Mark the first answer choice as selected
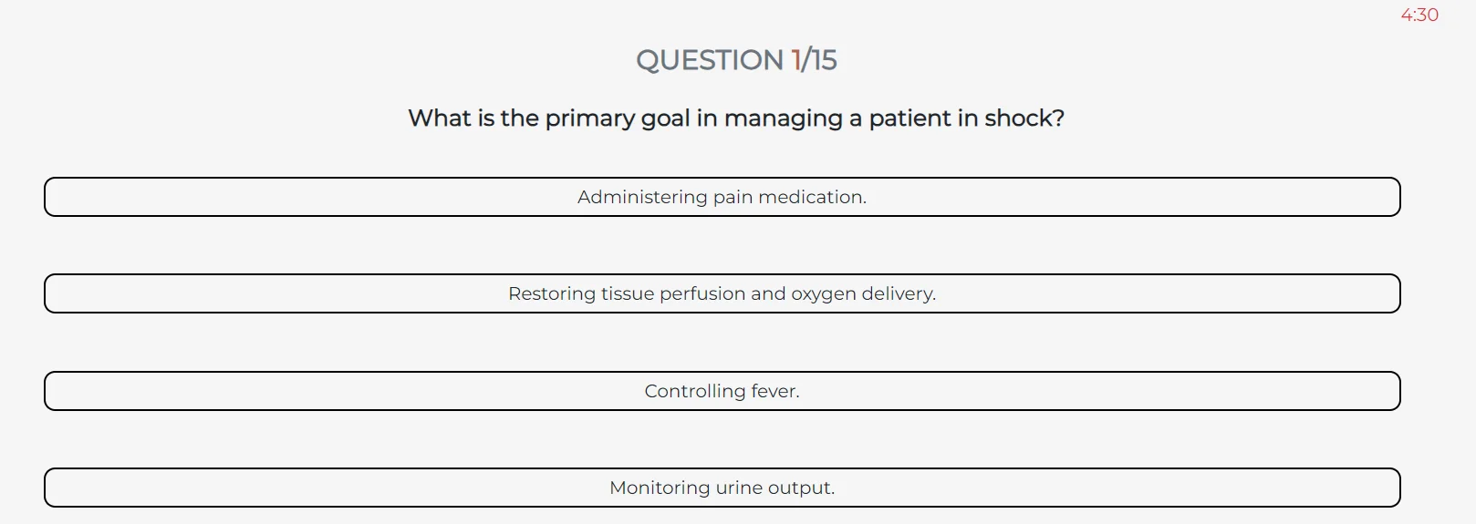The image size is (1476, 524). pyautogui.click(x=722, y=197)
